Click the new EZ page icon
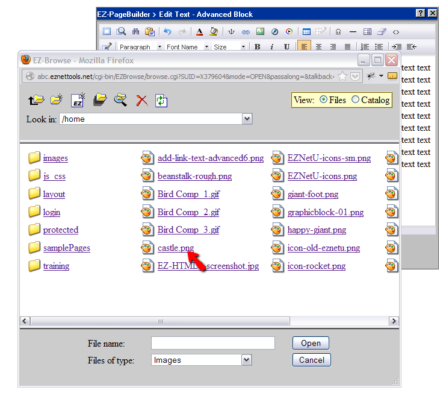The height and width of the screenshot is (396, 446). tap(78, 100)
